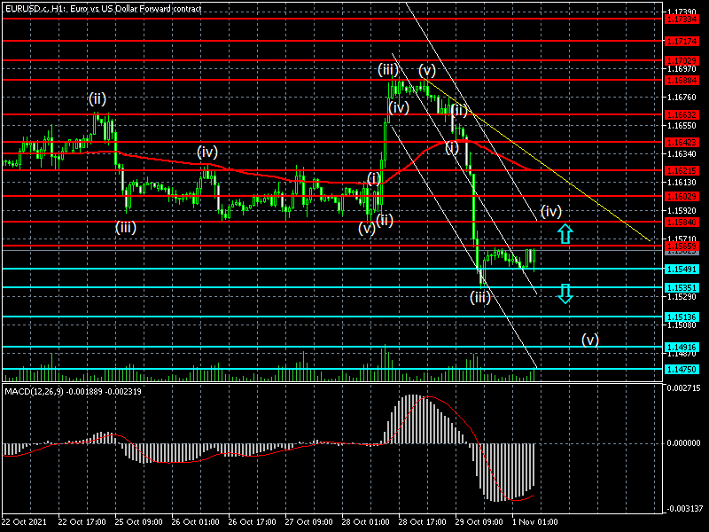Click the leftmost (ii) wave label

97,98
